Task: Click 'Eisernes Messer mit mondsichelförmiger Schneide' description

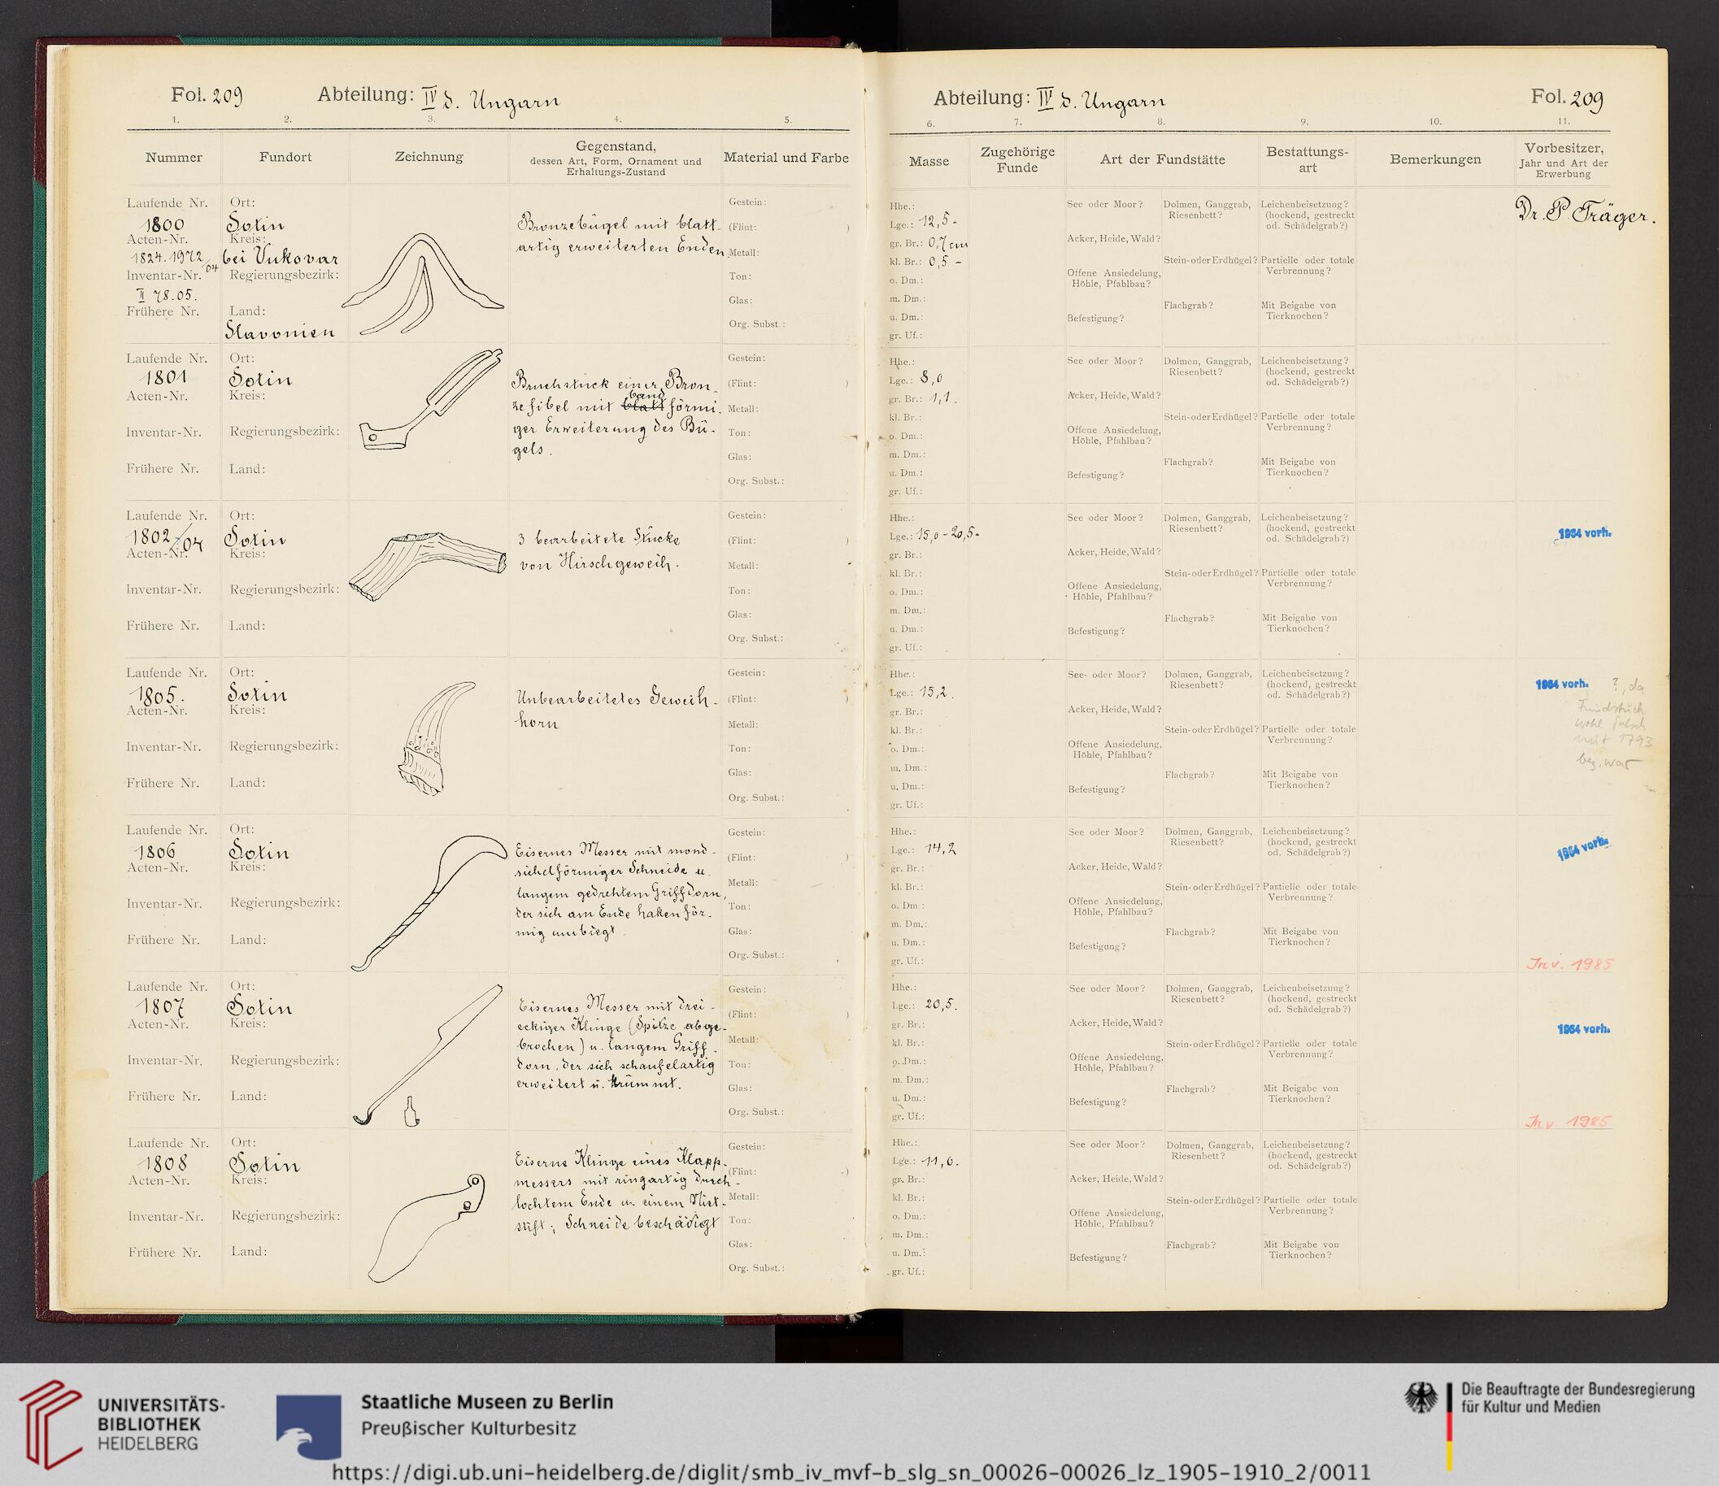Action: point(620,893)
